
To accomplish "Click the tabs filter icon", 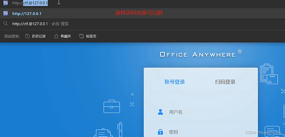I will tap(82, 36).
